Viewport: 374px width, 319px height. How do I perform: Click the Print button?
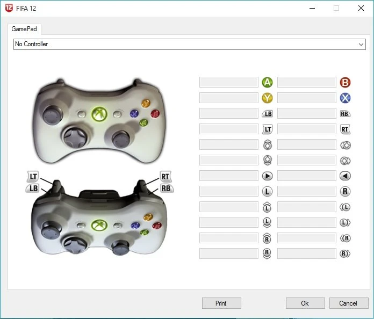[x=221, y=303]
